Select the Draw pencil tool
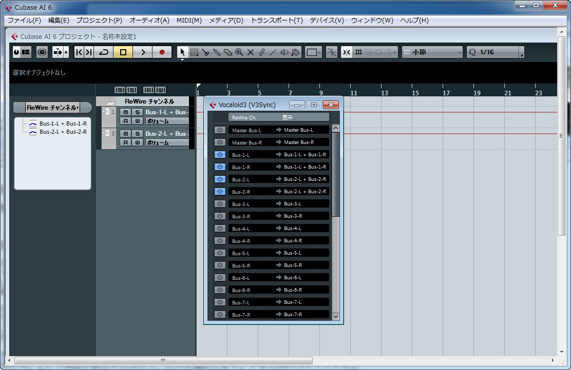Screen dimensions: 571x370 pos(262,52)
